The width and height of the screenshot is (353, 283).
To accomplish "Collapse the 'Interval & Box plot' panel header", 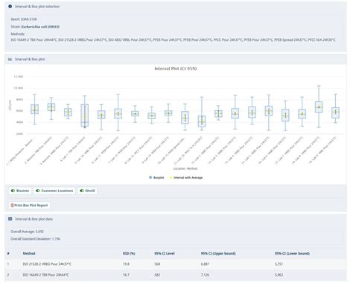I will (176, 60).
